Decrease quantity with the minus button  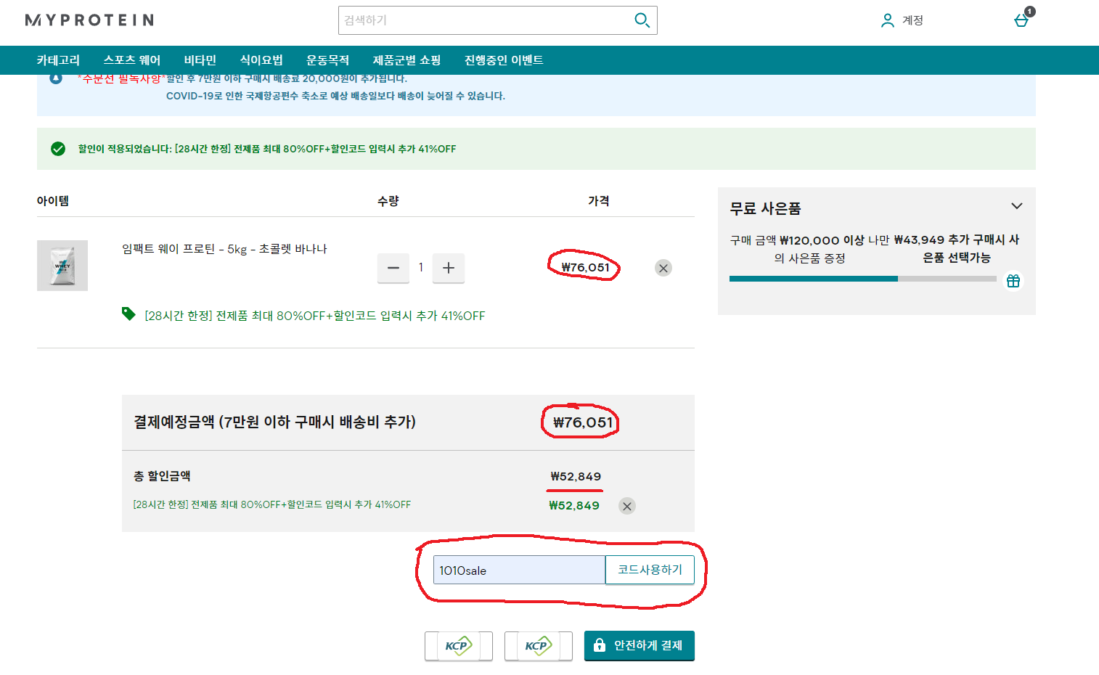tap(393, 268)
